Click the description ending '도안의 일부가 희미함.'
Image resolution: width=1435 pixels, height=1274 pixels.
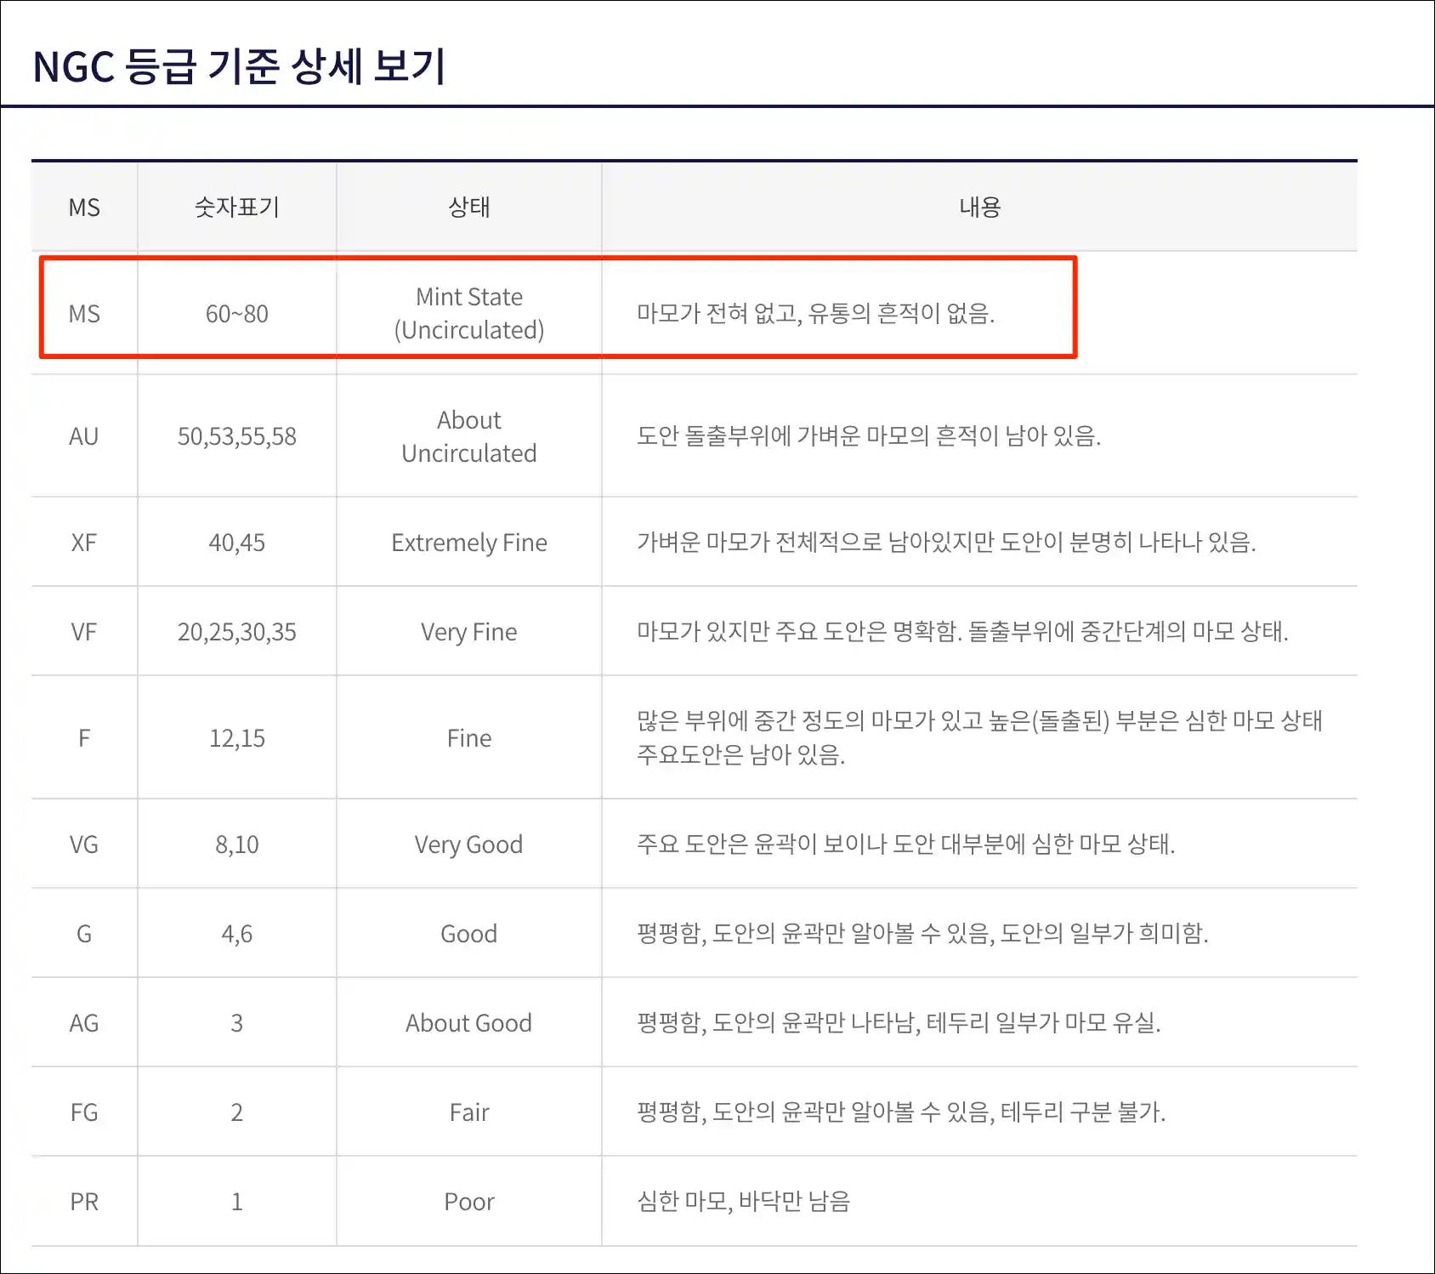pos(922,934)
